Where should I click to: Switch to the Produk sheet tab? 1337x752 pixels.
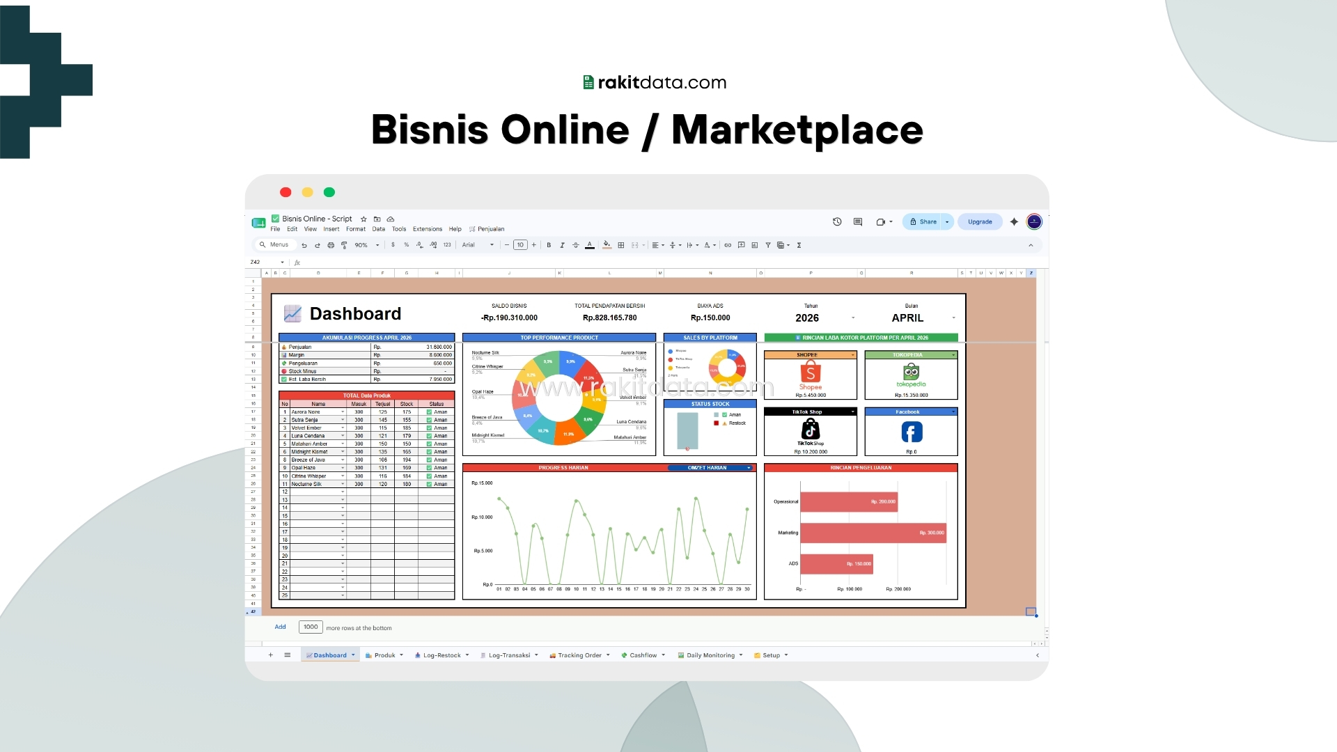click(384, 655)
